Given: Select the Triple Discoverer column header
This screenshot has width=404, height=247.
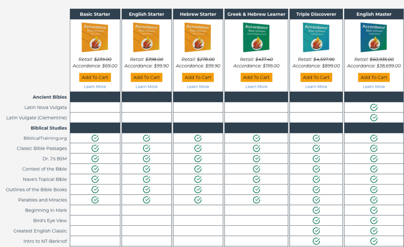Looking at the screenshot, I should click(x=316, y=14).
